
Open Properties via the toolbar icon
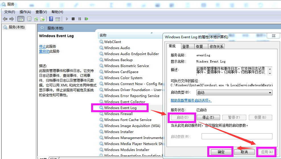click(29, 19)
